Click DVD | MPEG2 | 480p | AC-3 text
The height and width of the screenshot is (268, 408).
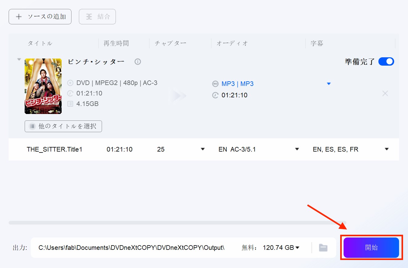point(117,83)
